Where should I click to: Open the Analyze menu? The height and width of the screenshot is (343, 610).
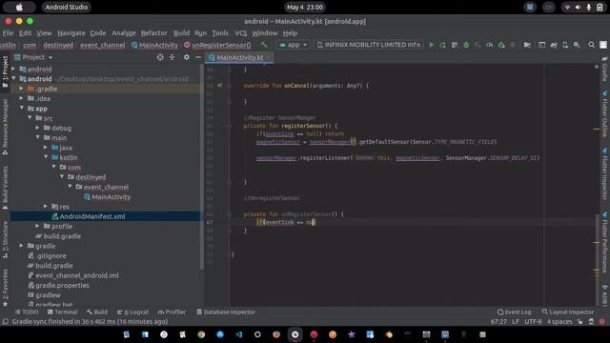click(x=124, y=33)
